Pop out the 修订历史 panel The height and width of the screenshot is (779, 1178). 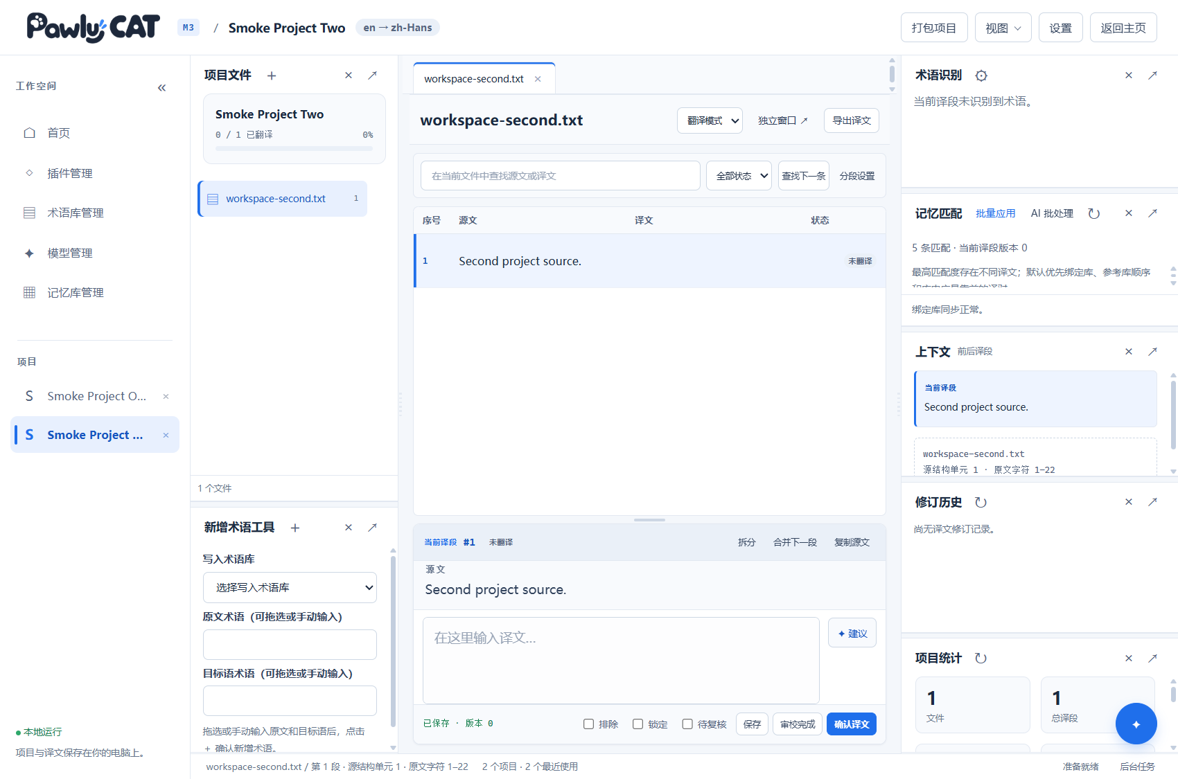[x=1152, y=502]
